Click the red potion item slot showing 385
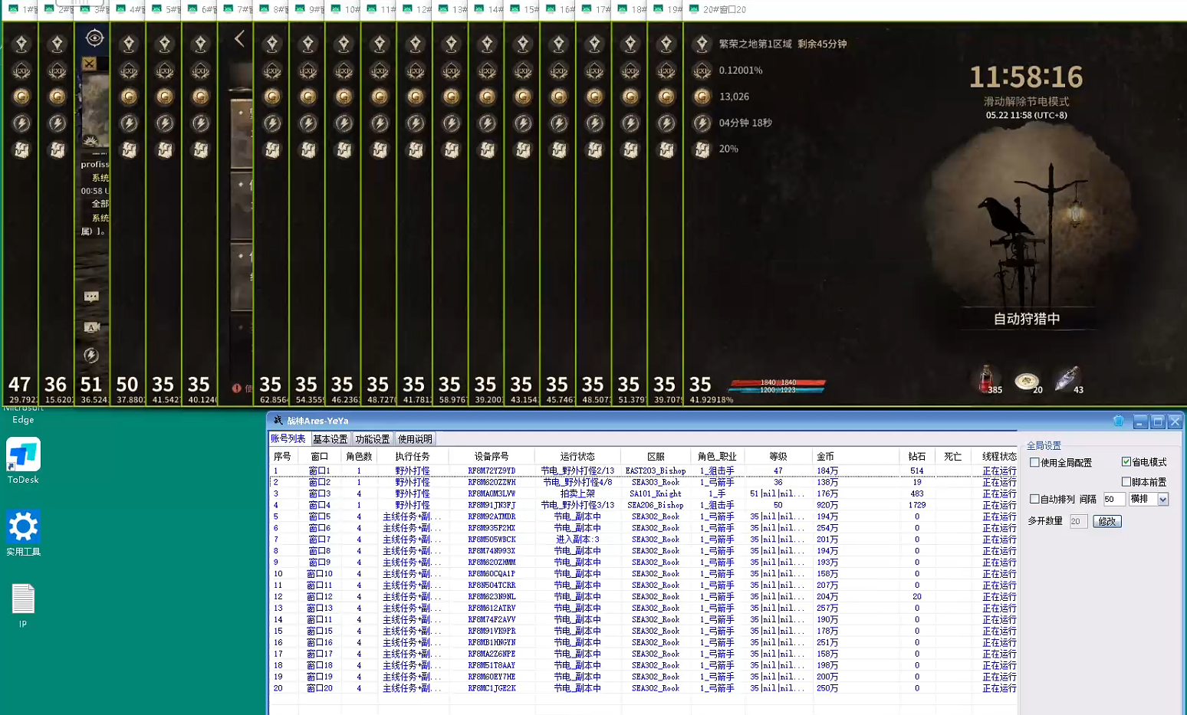 tap(987, 379)
